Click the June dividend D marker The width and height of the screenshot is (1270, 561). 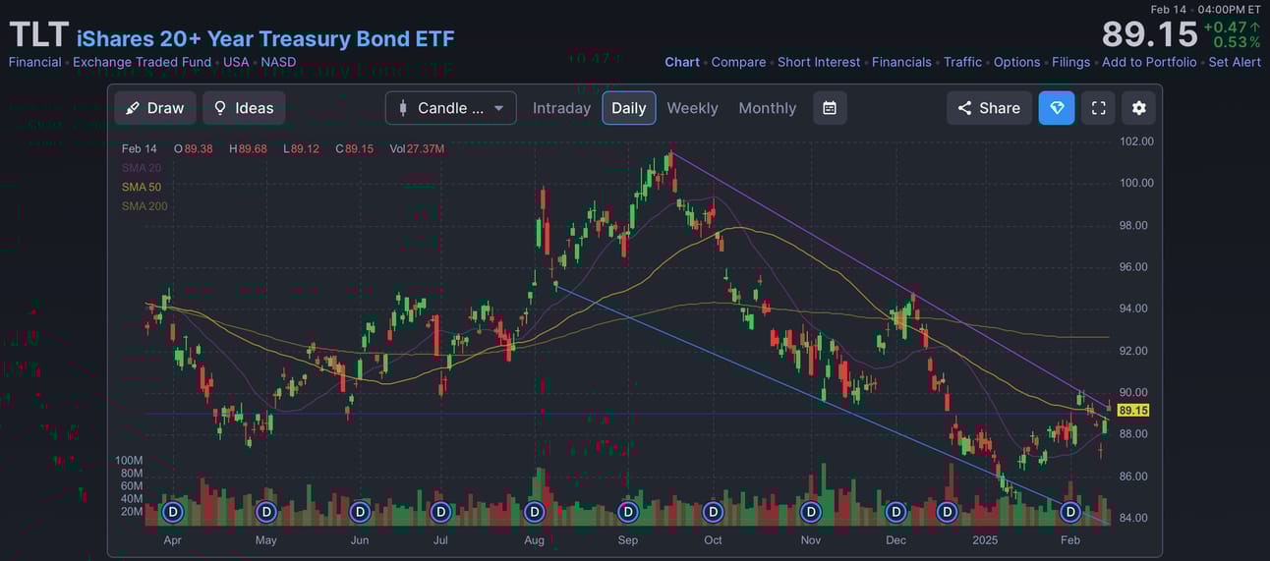[360, 512]
